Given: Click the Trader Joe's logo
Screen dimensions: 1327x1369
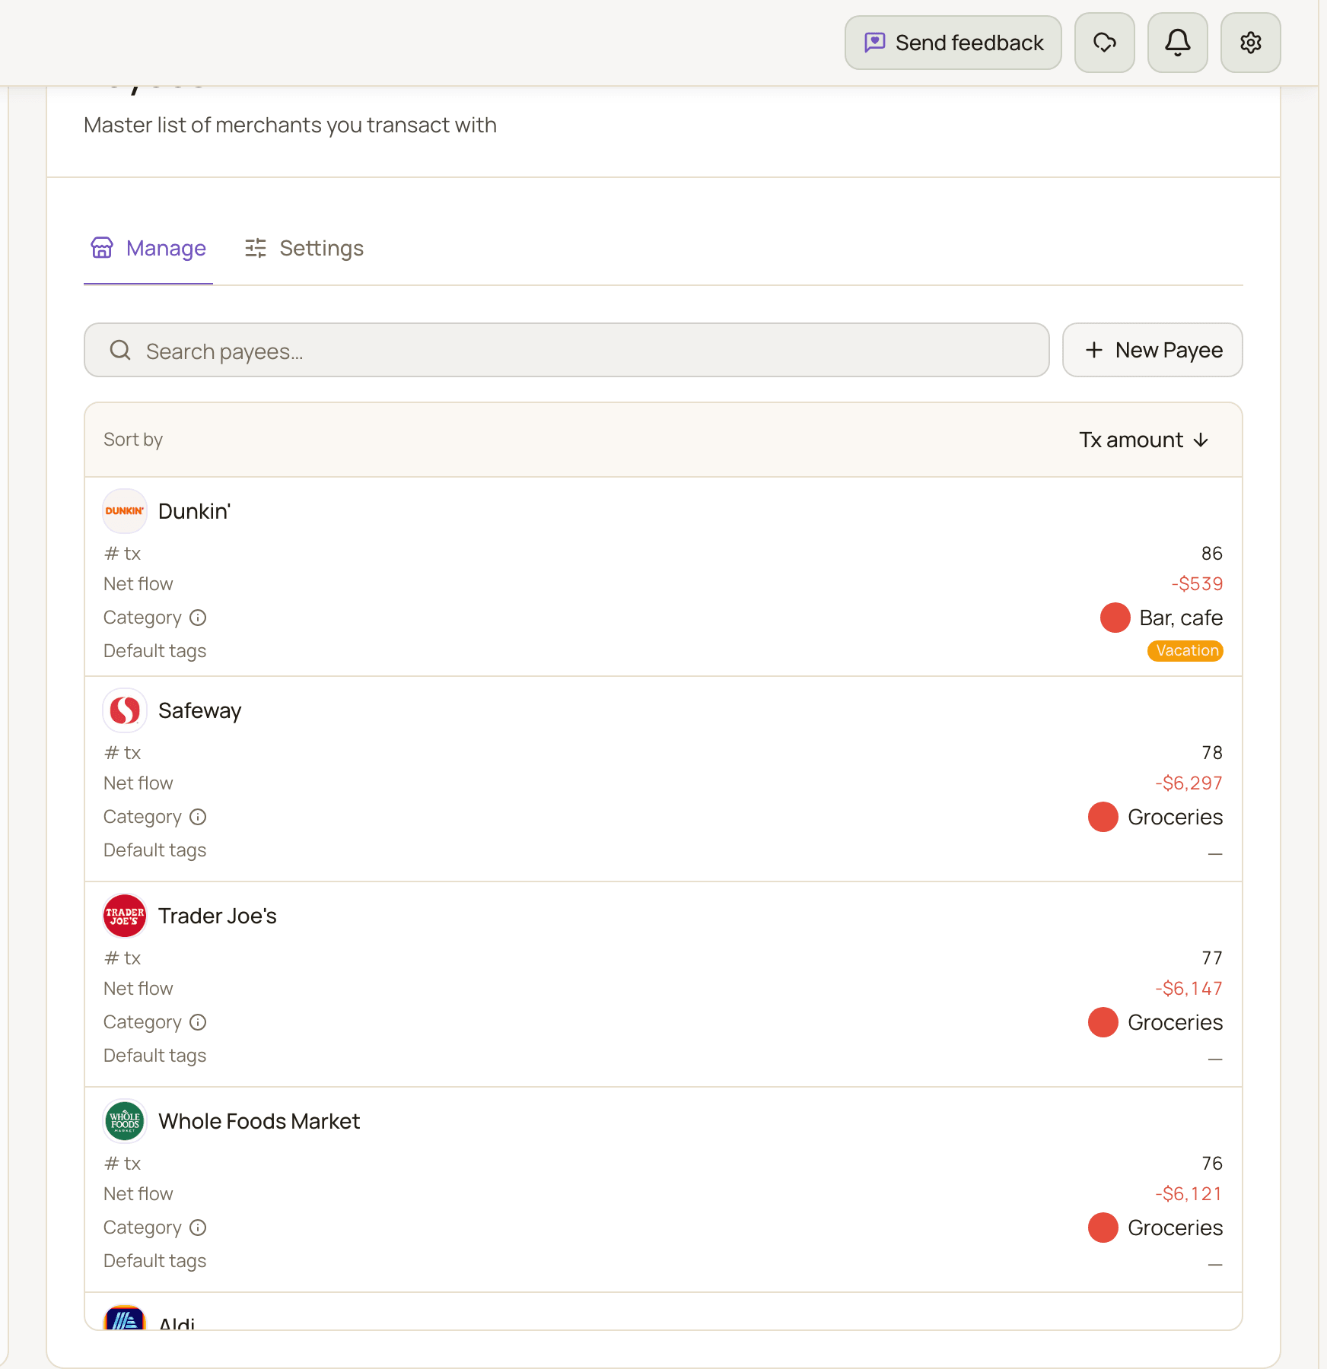Looking at the screenshot, I should click(125, 916).
